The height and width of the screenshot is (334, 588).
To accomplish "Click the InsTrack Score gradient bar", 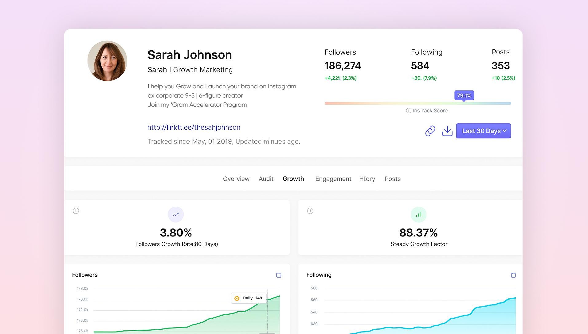I will tap(418, 103).
